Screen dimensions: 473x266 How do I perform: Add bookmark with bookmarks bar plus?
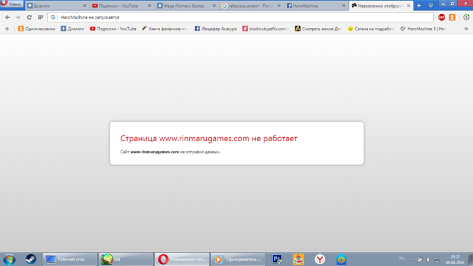[7, 28]
